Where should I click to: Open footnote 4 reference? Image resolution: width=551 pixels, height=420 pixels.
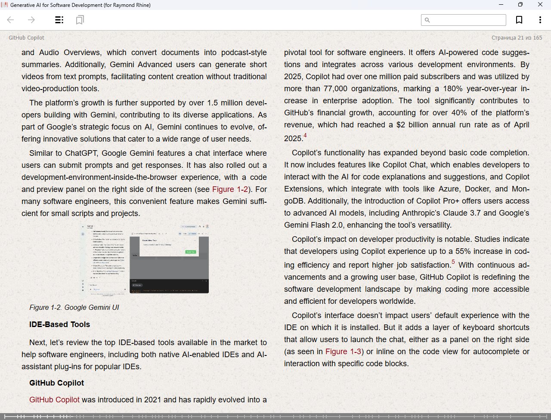305,136
